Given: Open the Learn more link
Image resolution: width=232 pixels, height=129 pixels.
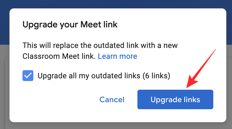Looking at the screenshot, I should click(117, 56).
